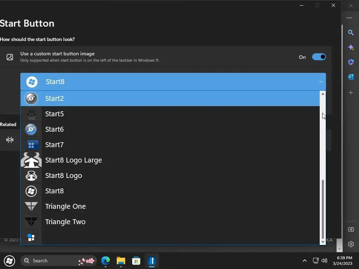Open the clock showing 6:39 PM

(x=343, y=261)
